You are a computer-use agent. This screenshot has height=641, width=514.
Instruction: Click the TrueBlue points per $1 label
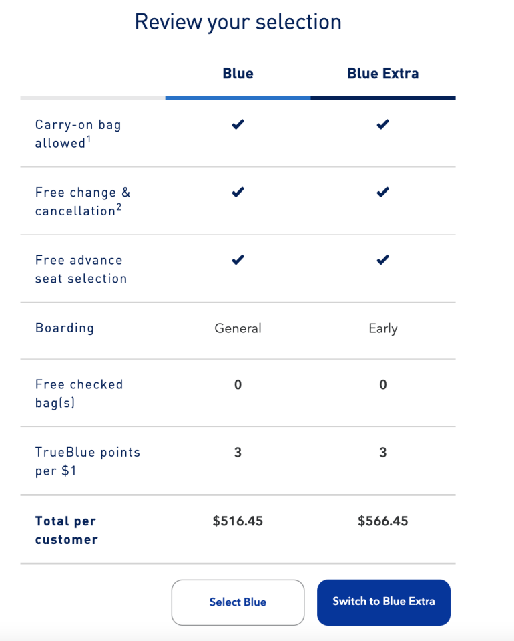pos(87,461)
